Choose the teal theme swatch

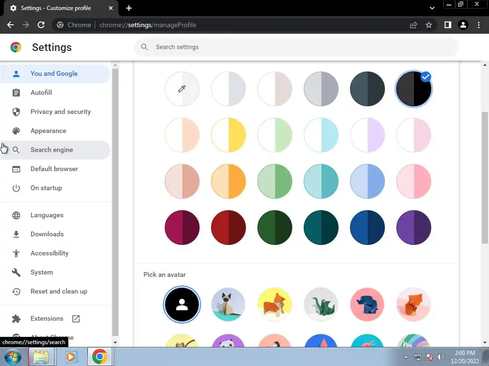321,182
